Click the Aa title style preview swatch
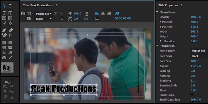 7,67
